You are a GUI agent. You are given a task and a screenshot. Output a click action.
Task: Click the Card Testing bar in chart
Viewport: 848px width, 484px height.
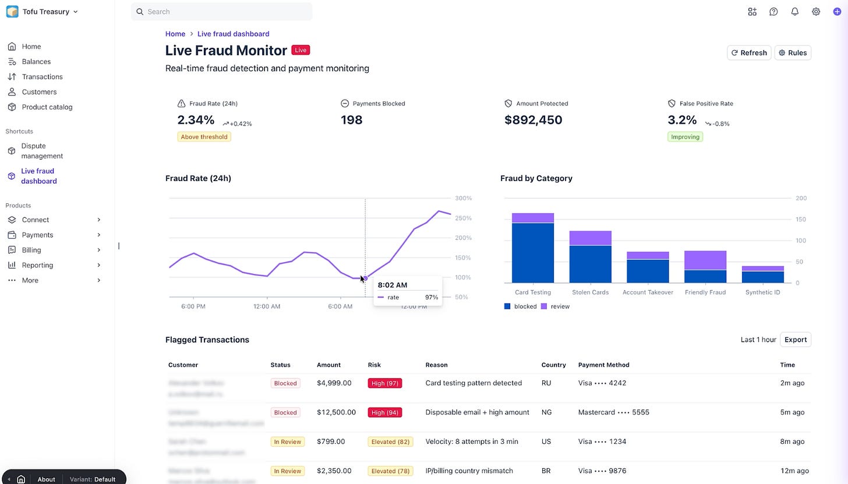(x=533, y=248)
